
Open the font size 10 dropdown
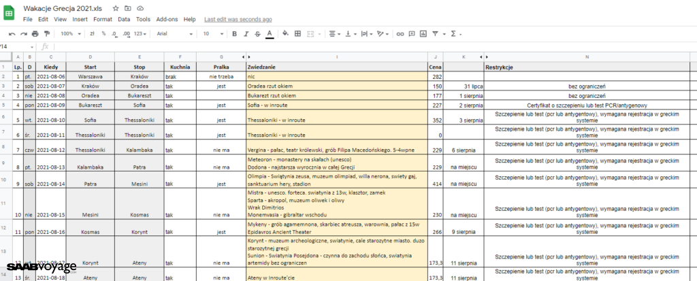coord(211,33)
